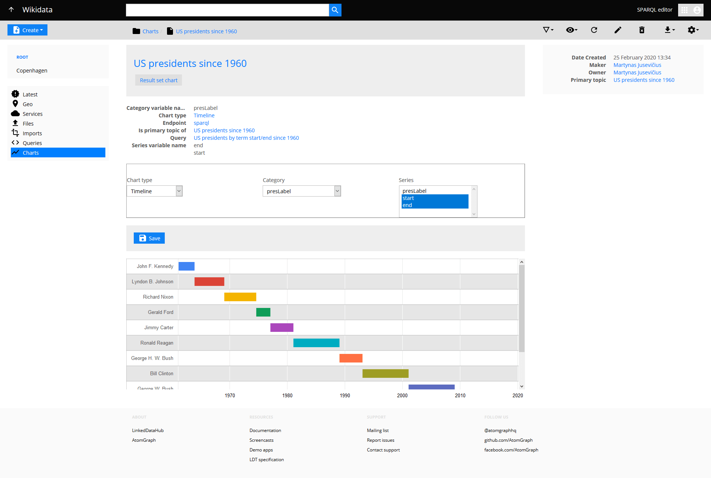Click the Latest badge icon
Viewport: 711px width, 478px height.
point(15,94)
